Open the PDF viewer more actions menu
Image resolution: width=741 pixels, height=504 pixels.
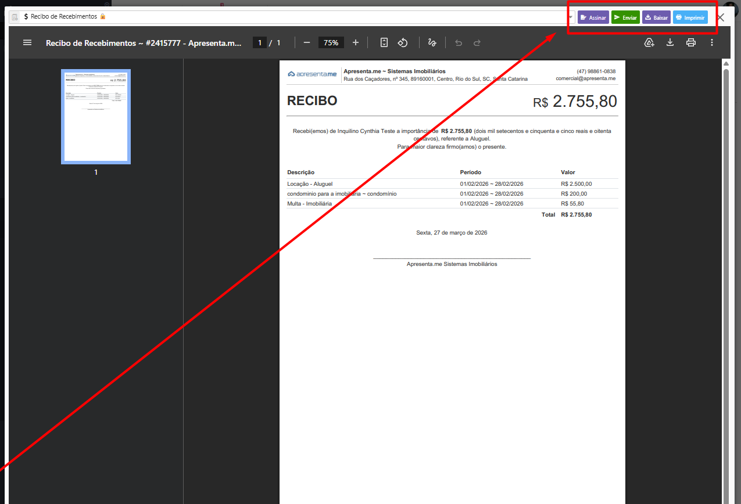[x=712, y=42]
